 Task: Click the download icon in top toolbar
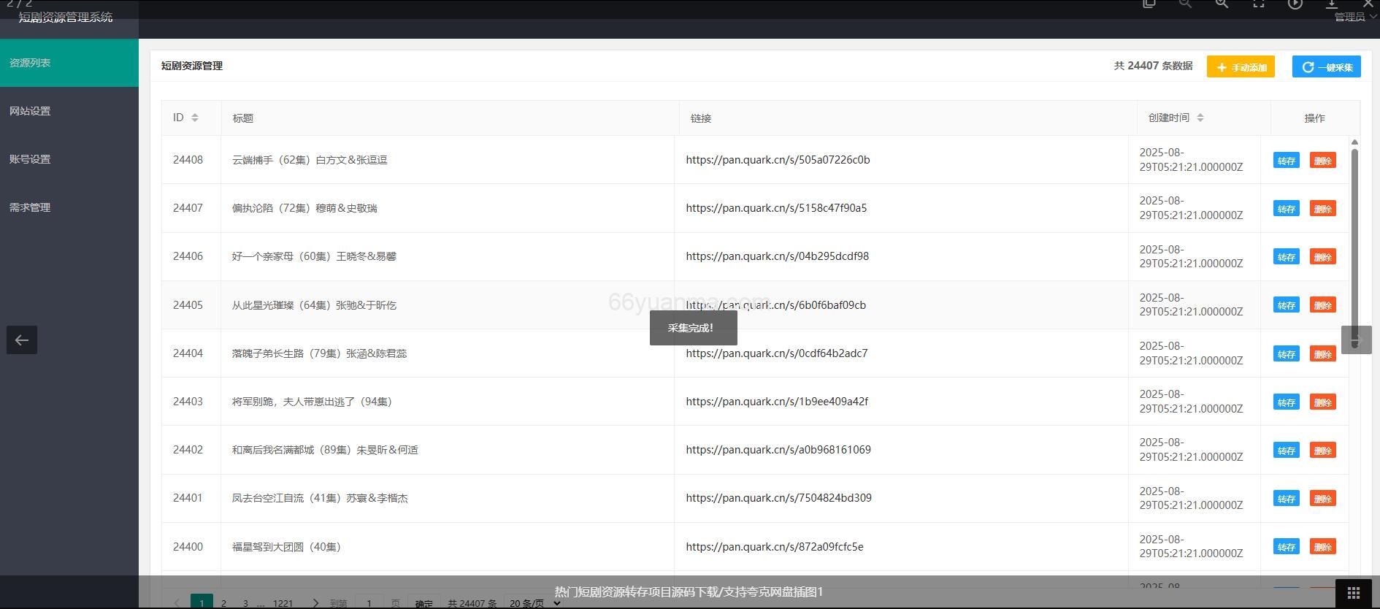[x=1331, y=4]
